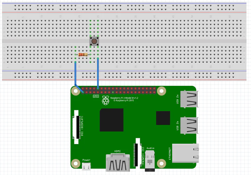Click the lower 'USB 2x' label

[178, 125]
